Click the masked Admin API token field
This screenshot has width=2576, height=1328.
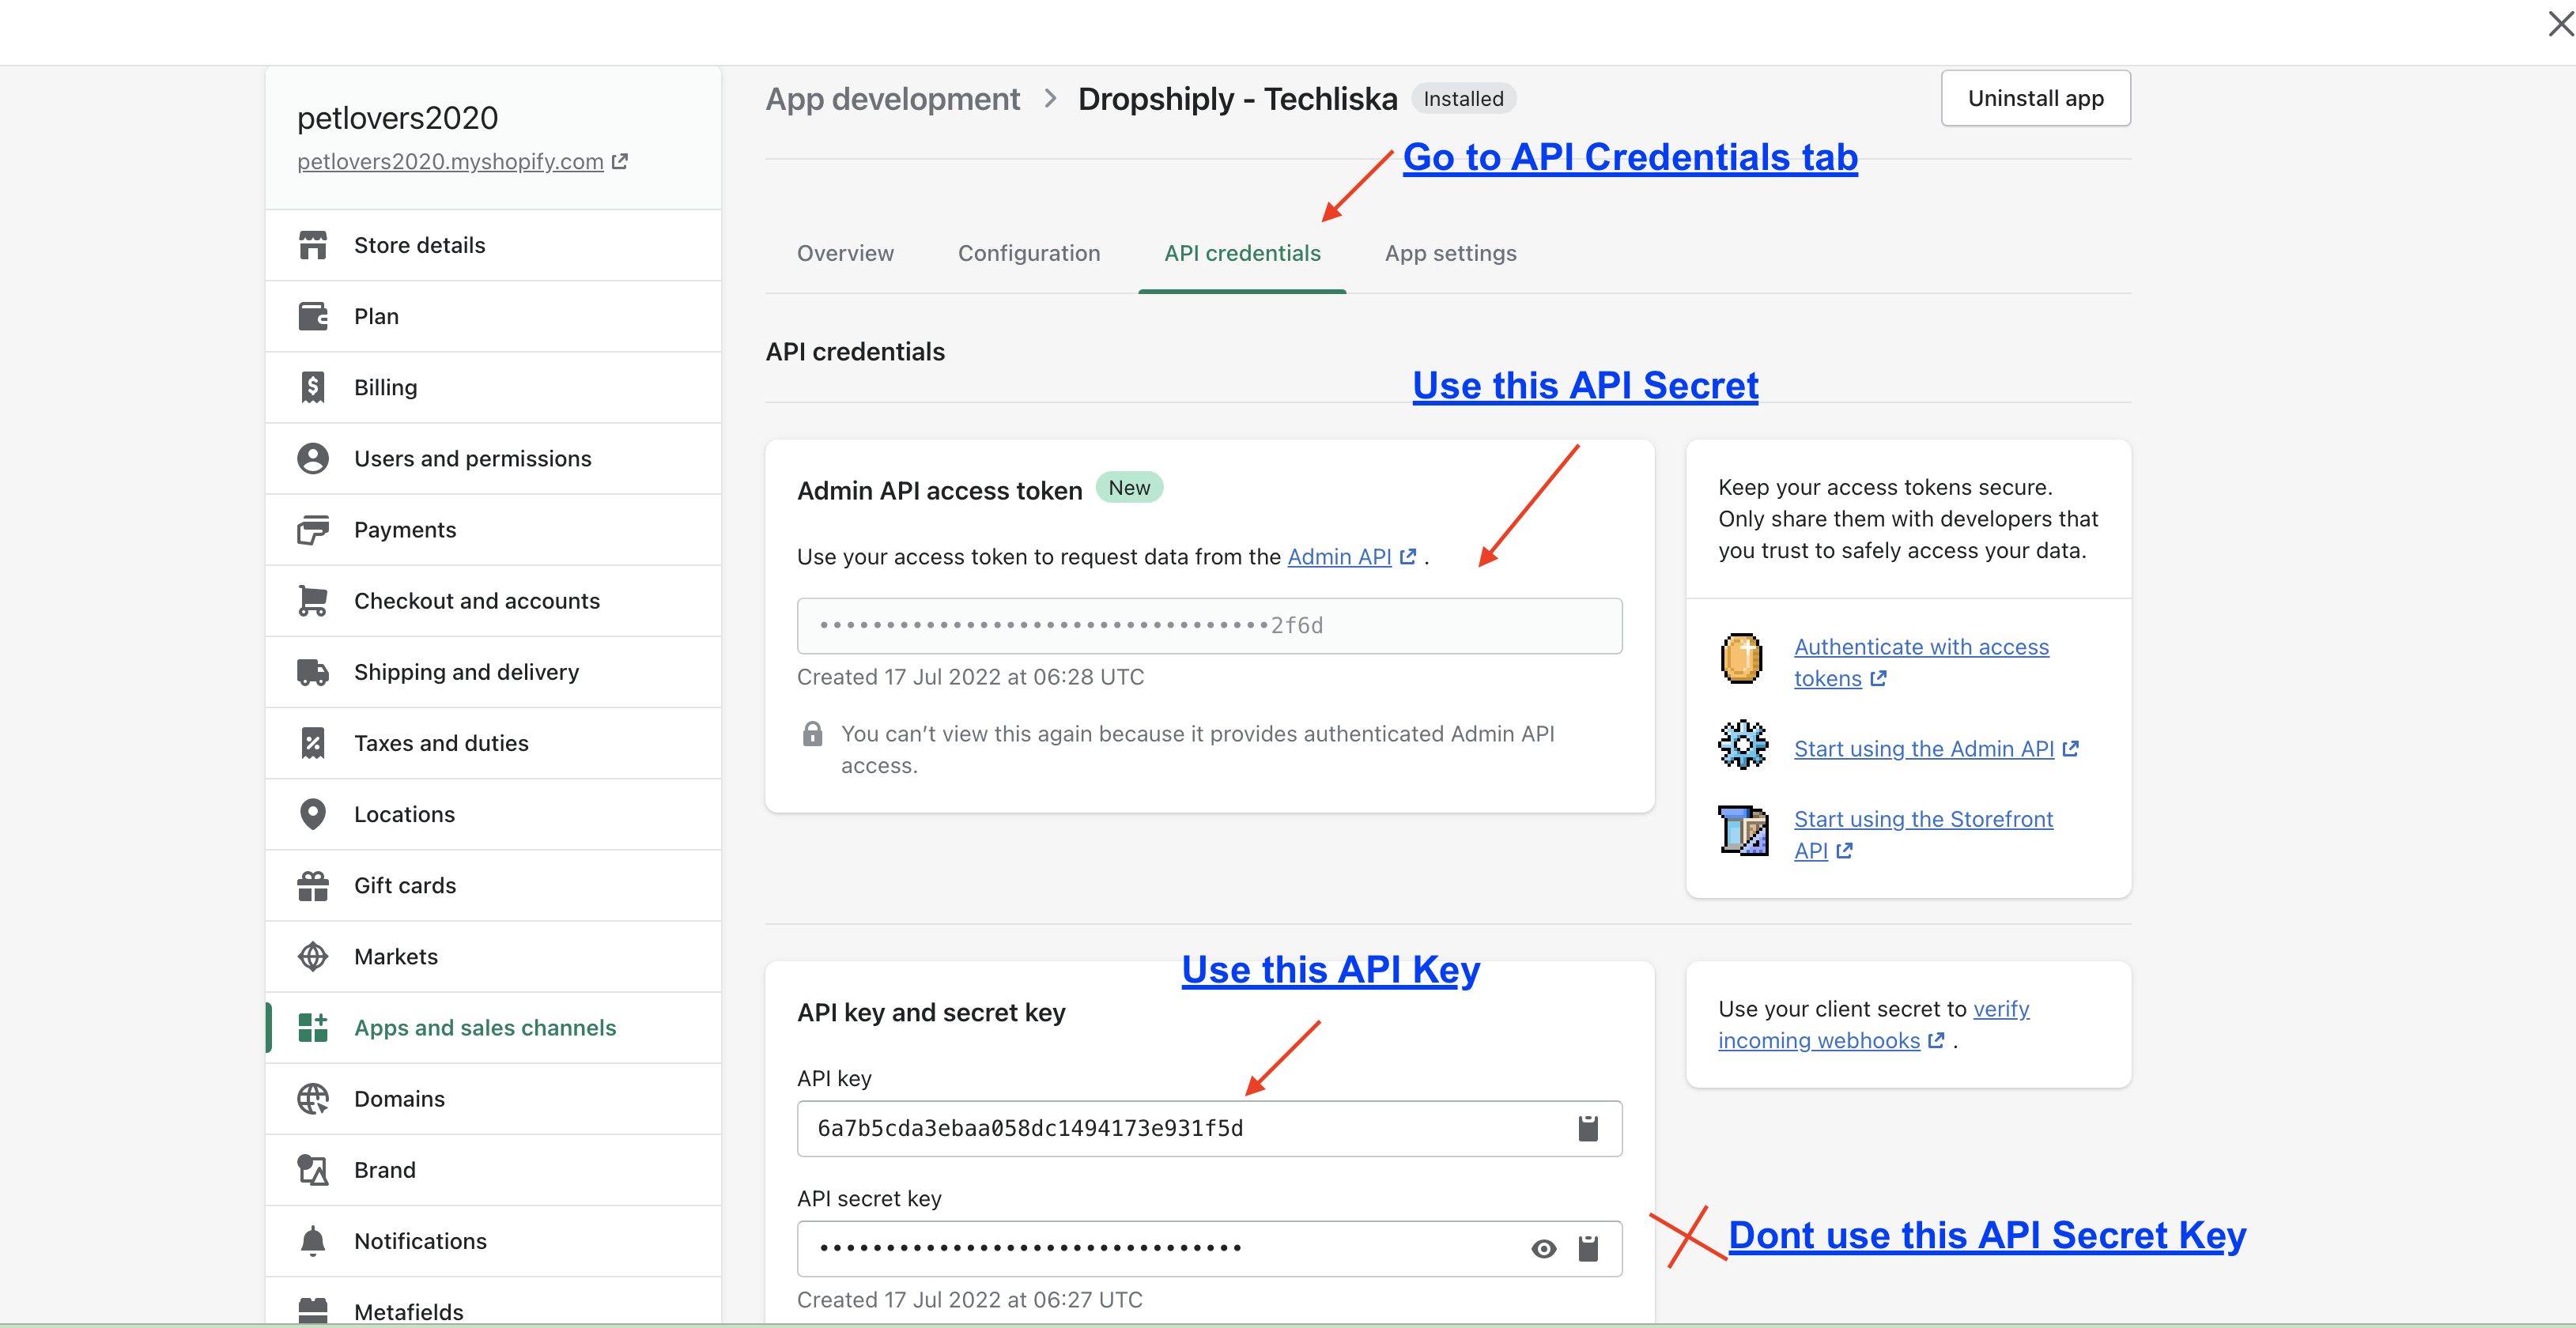coord(1208,626)
